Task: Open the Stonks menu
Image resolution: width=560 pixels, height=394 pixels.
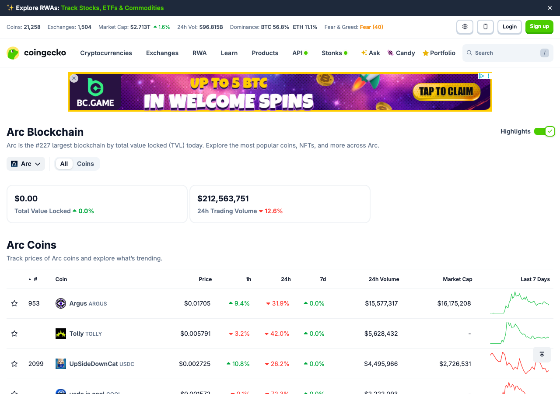Action: (334, 53)
